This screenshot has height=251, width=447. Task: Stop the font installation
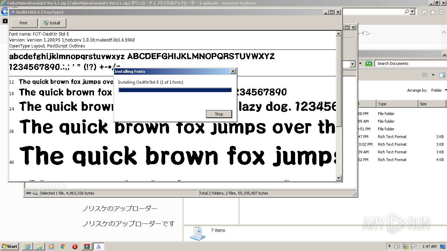[219, 114]
